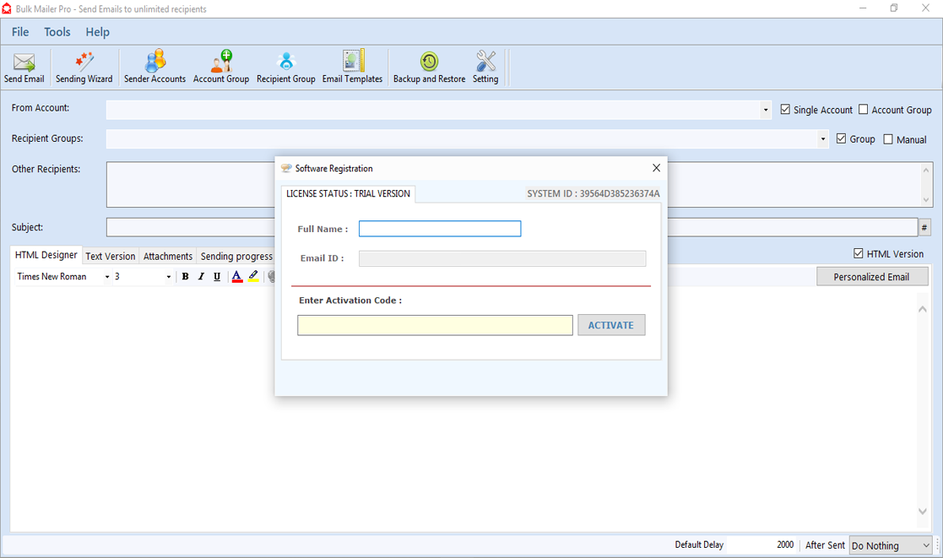Image resolution: width=943 pixels, height=558 pixels.
Task: Switch to the Text Version tab
Action: point(110,256)
